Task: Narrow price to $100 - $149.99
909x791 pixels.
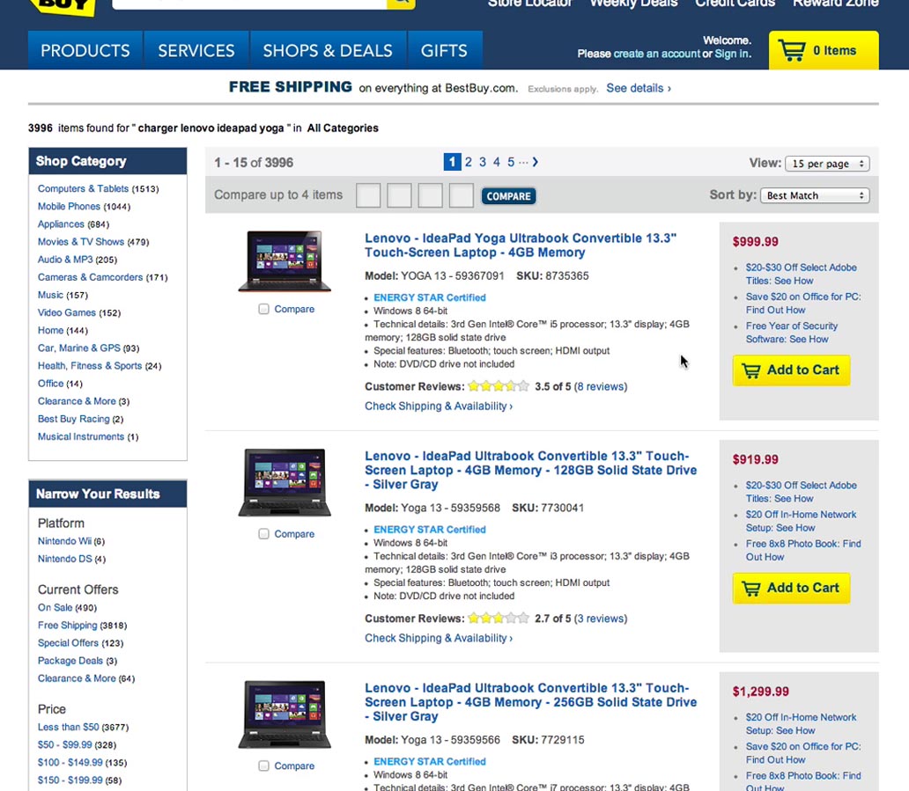Action: (x=70, y=763)
